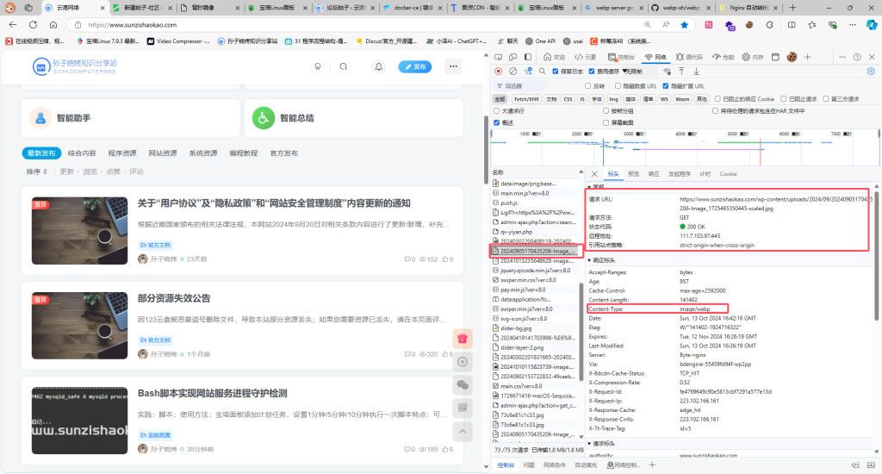Click the import HAR up-arrow icon

pos(682,72)
